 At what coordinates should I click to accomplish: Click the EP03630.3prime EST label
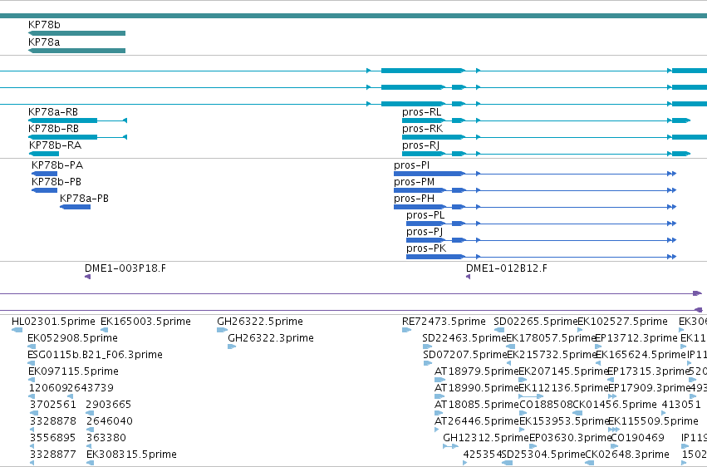[x=570, y=438]
